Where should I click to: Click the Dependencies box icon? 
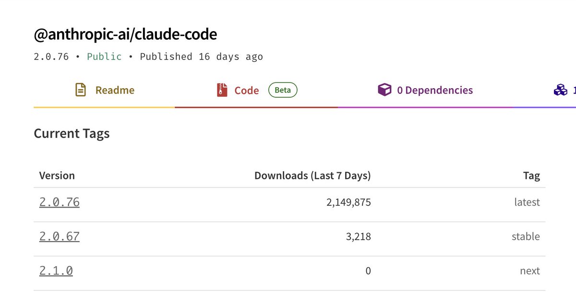tap(384, 90)
